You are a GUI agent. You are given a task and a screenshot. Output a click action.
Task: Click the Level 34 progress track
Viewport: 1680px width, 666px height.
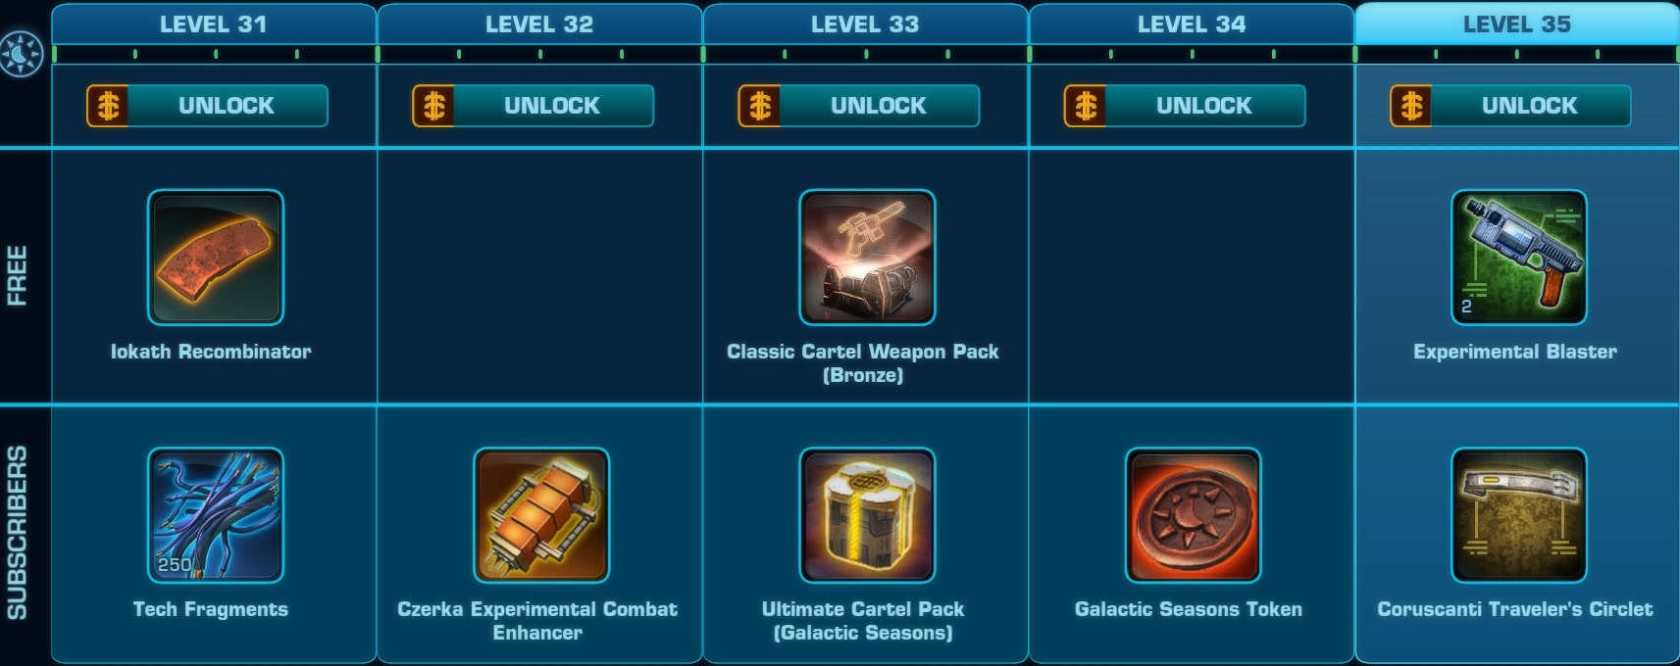(1192, 54)
